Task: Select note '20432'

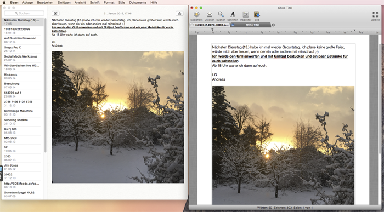Action: click(22, 176)
